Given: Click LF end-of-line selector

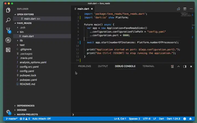Looking at the screenshot, I should 155,119.
